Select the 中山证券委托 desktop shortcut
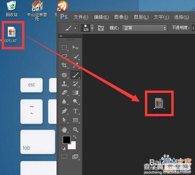The height and width of the screenshot is (175, 195). pos(37,11)
